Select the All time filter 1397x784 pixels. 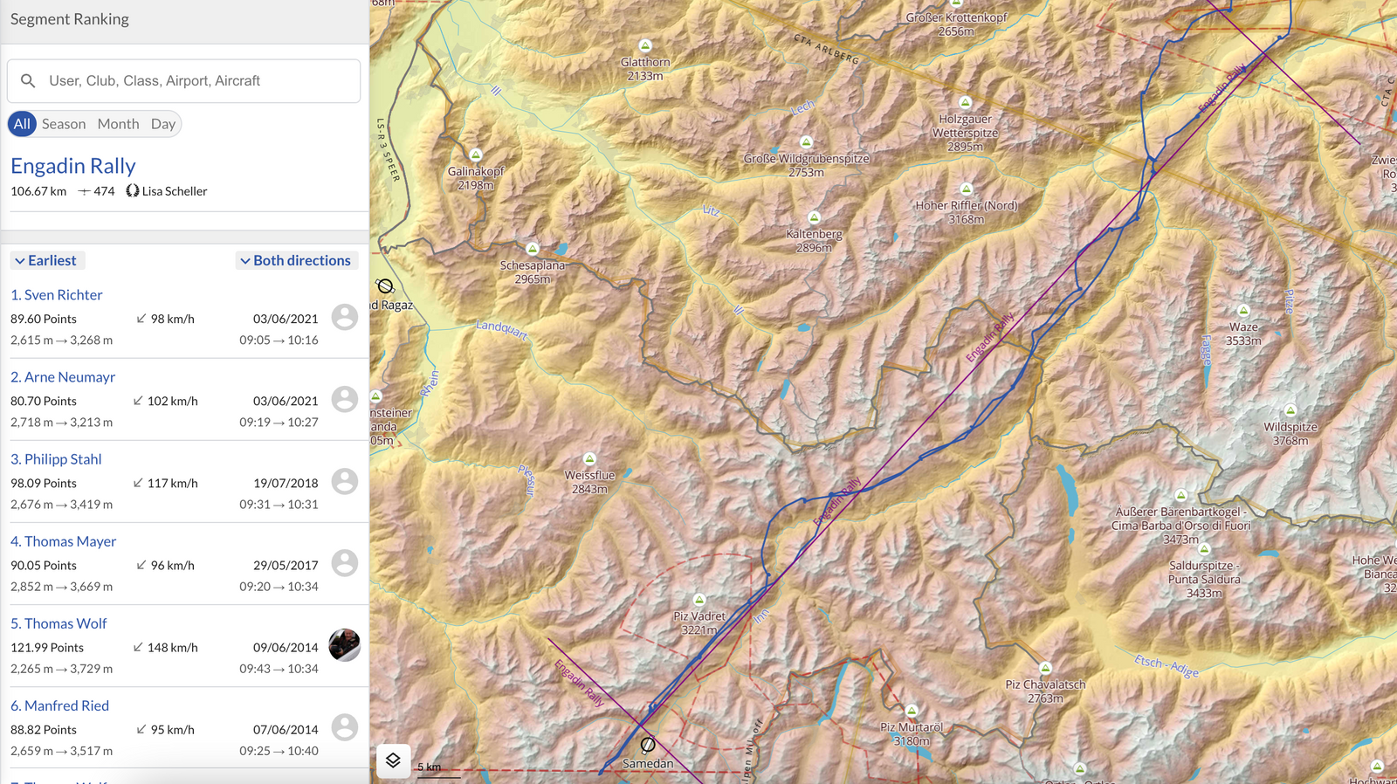pos(22,124)
